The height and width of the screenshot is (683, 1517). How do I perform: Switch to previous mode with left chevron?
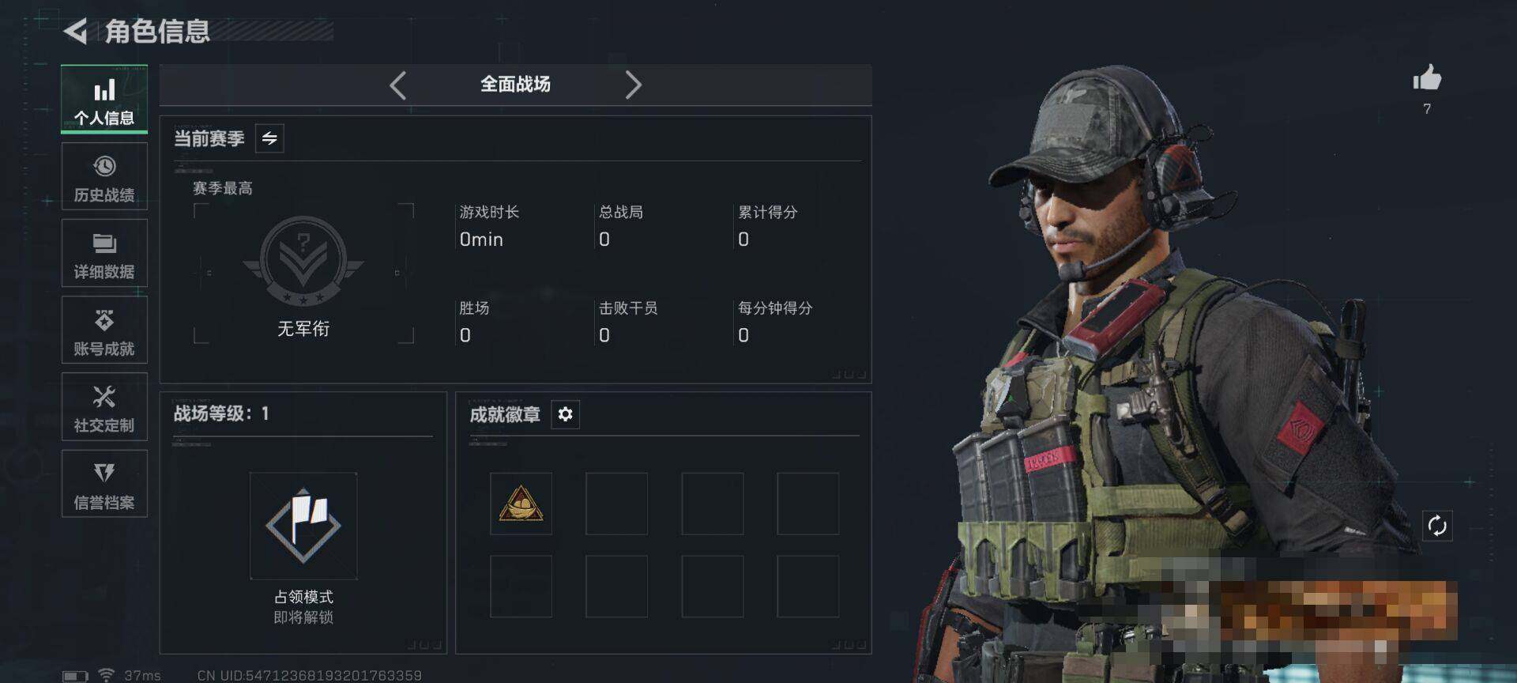click(x=398, y=85)
